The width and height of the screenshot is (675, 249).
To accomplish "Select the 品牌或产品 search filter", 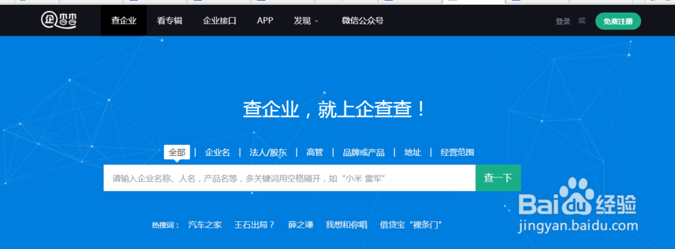I will pyautogui.click(x=363, y=153).
